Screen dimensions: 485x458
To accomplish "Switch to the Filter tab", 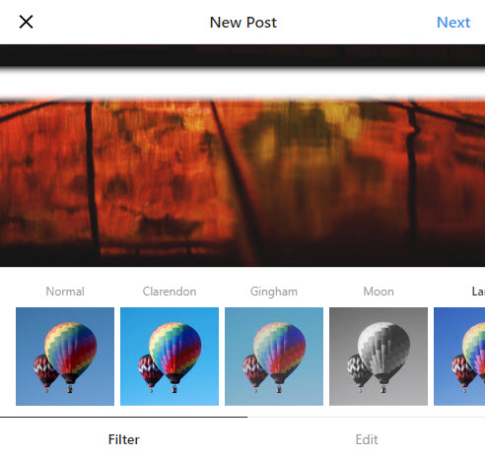I will pos(123,439).
